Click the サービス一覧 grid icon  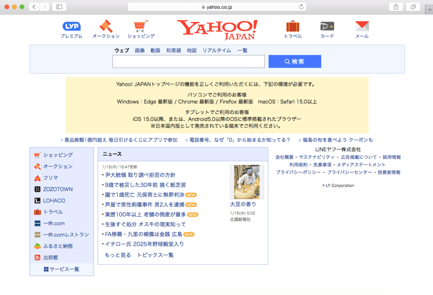(x=46, y=269)
